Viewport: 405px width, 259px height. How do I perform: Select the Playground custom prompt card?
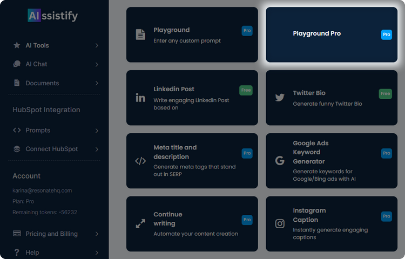[x=192, y=35]
